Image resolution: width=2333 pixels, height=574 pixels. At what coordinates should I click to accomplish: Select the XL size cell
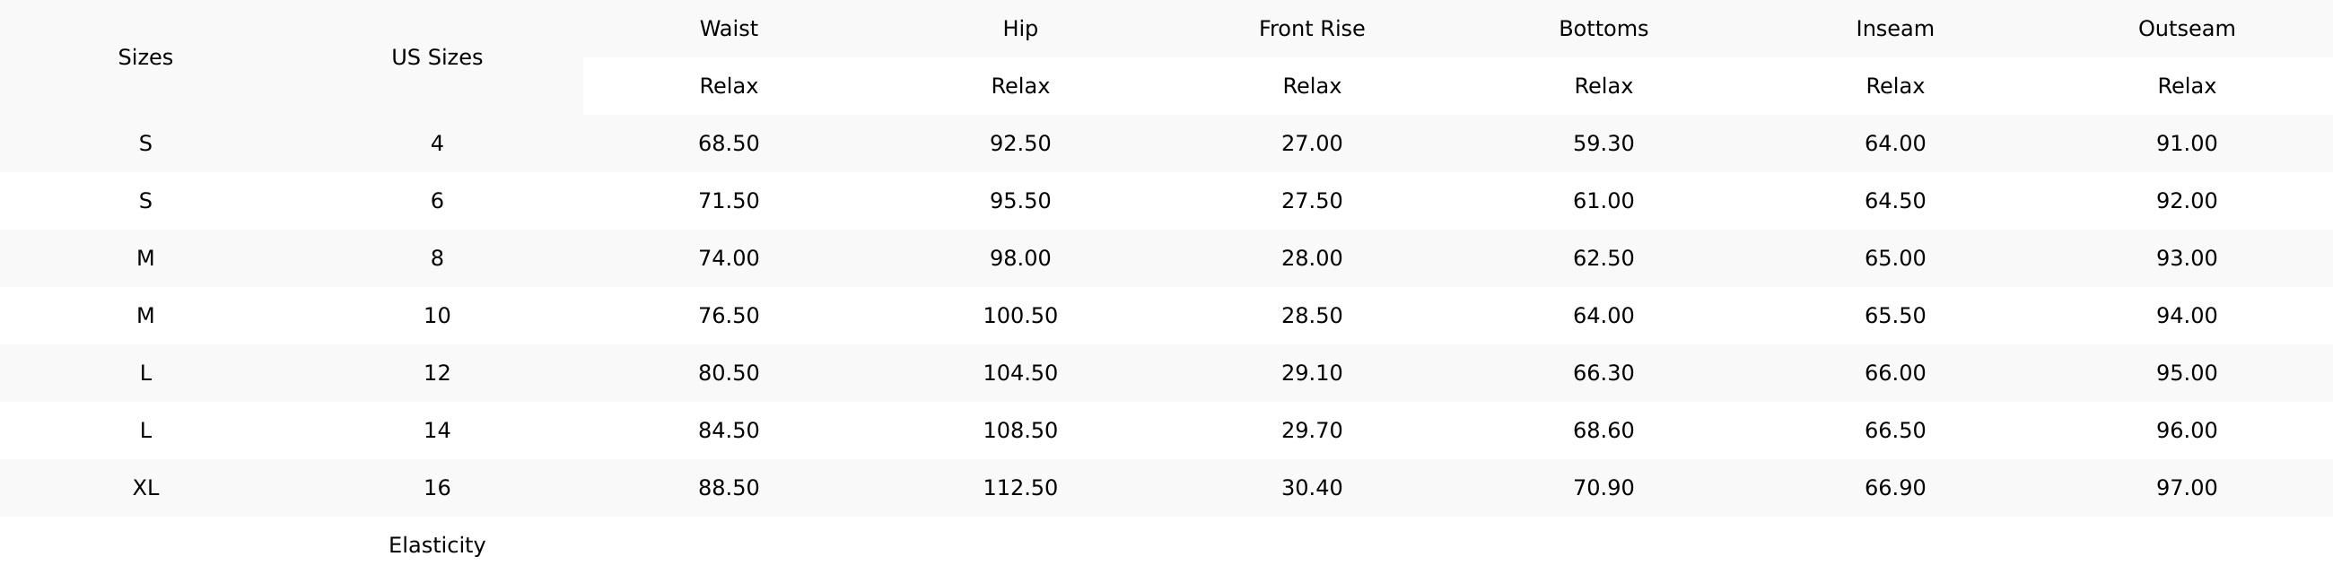144,488
